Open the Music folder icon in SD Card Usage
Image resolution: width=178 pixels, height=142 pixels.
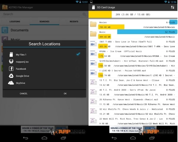(93, 34)
